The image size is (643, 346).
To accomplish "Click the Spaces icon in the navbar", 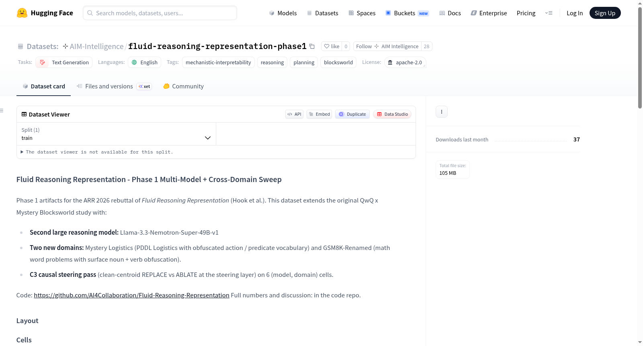I will coord(351,13).
